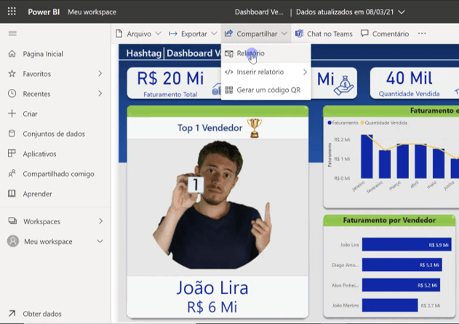Viewport: 459px width, 324px height.
Task: Click the Compartilhado comigo label
Action: [x=58, y=174]
